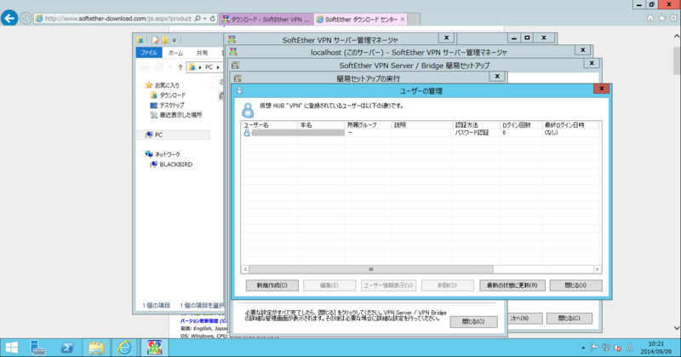Open Explorer quick access toolbar dropdown arrow

tap(175, 40)
